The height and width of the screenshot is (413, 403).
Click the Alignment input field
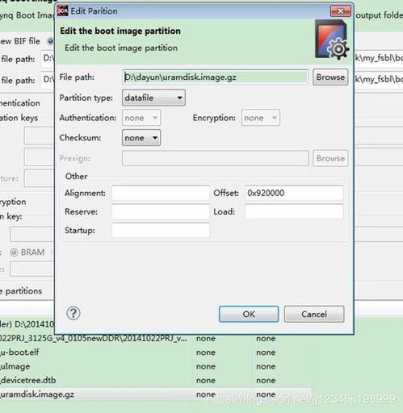pos(161,193)
